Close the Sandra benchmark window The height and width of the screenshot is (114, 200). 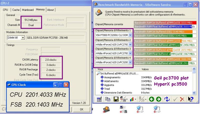tap(195, 5)
